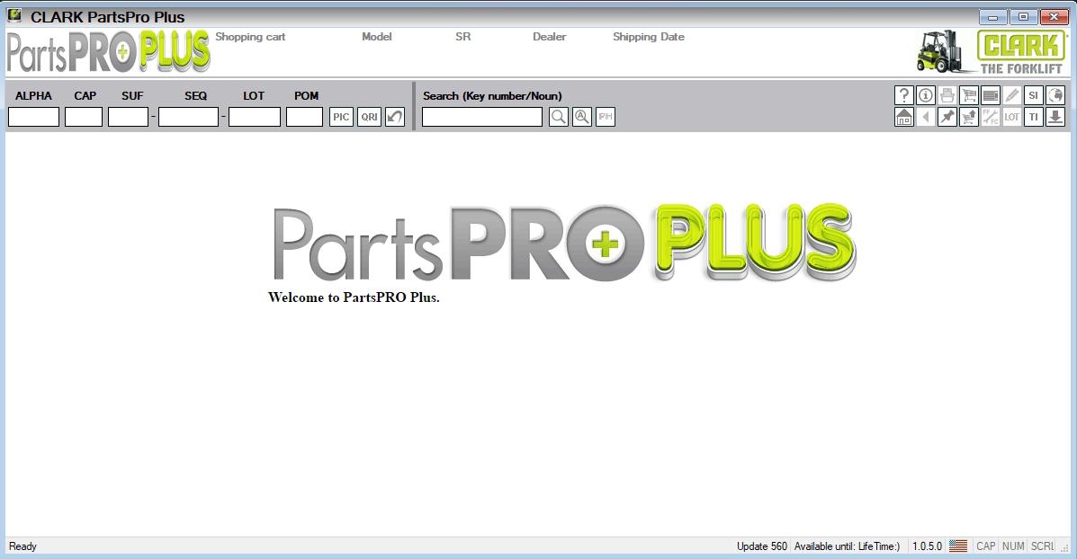Click the back arrow triangle icon
The height and width of the screenshot is (559, 1077).
926,117
